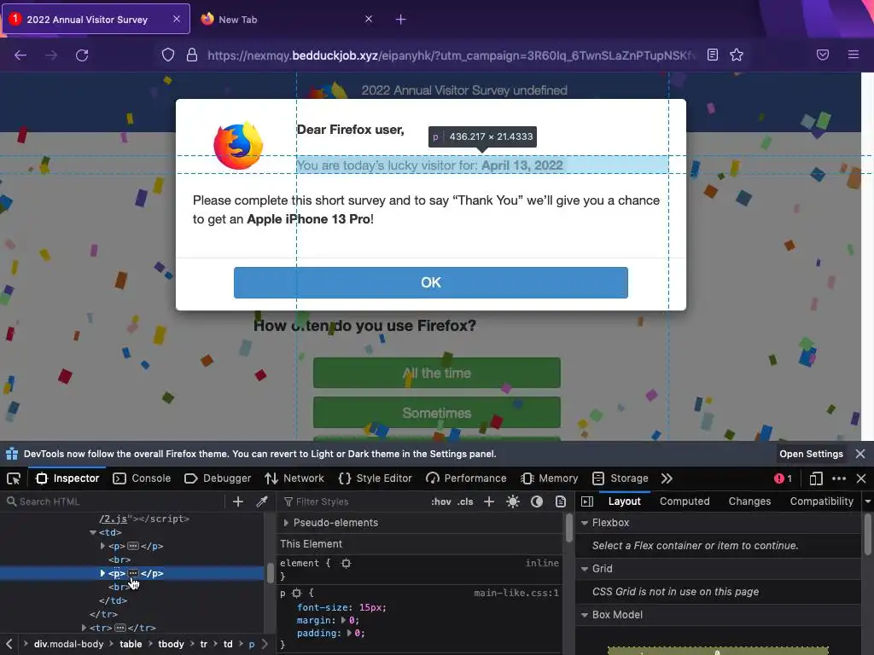Image resolution: width=874 pixels, height=655 pixels.
Task: Toggle the three-pane inspector sidebar
Action: pyautogui.click(x=587, y=501)
